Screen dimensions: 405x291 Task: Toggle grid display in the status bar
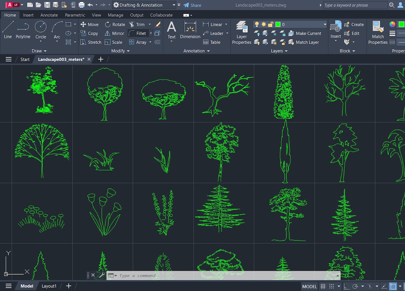[323, 286]
